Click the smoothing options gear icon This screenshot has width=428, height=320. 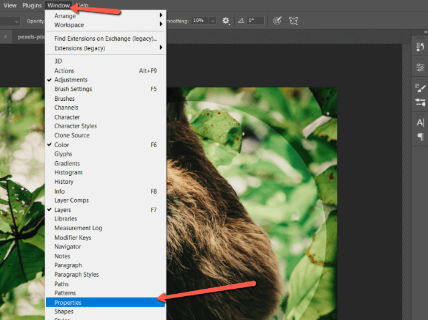point(226,21)
